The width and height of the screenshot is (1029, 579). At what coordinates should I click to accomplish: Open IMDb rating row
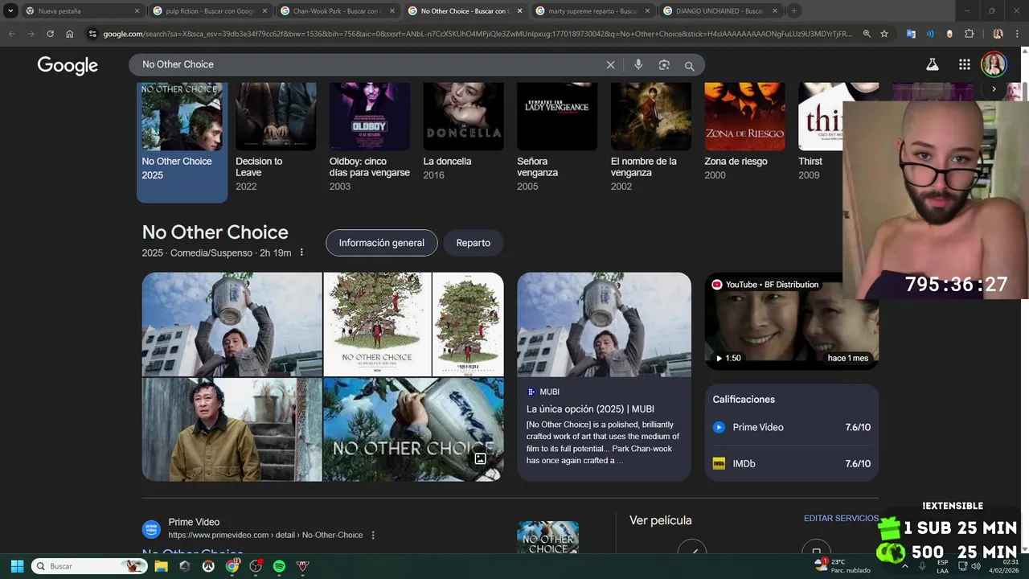(792, 464)
